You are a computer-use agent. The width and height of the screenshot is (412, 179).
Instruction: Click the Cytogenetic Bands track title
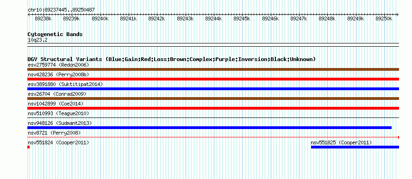55,34
